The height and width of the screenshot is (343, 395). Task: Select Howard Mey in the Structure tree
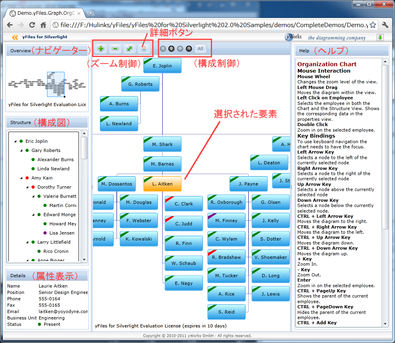click(63, 224)
